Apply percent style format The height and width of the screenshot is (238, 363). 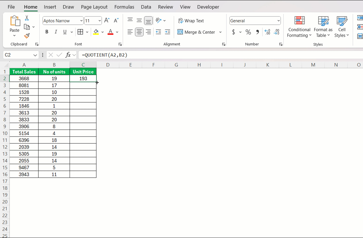coord(248,32)
